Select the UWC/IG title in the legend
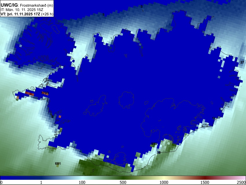The height and width of the screenshot is (185, 246). pos(9,5)
